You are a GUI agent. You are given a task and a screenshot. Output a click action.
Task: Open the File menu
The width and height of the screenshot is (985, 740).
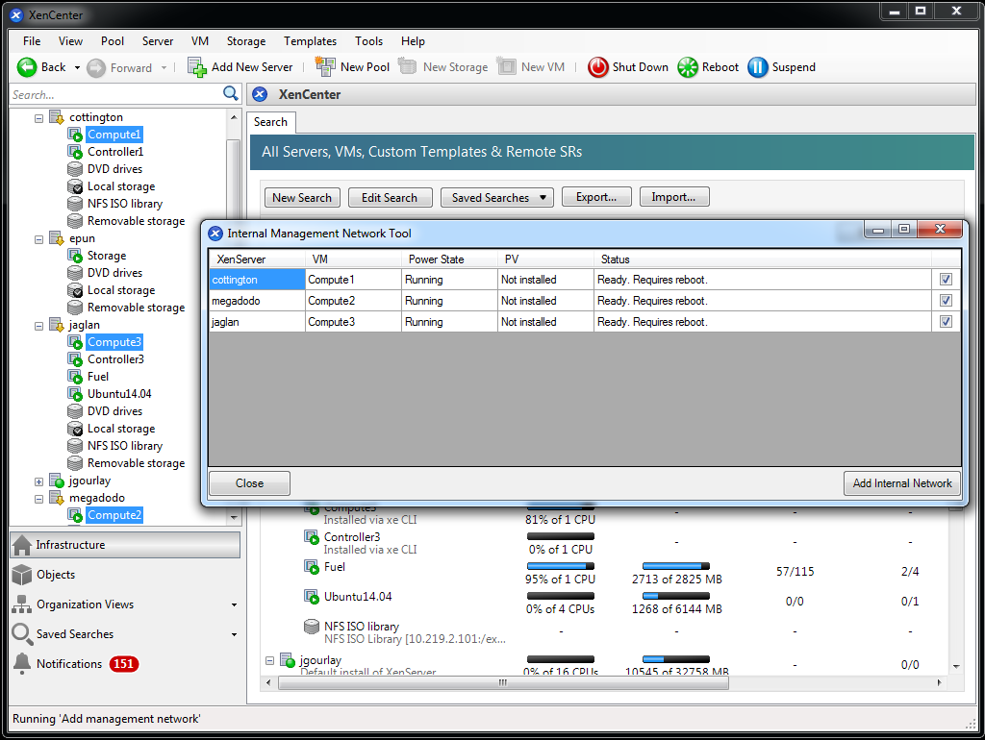click(x=32, y=40)
